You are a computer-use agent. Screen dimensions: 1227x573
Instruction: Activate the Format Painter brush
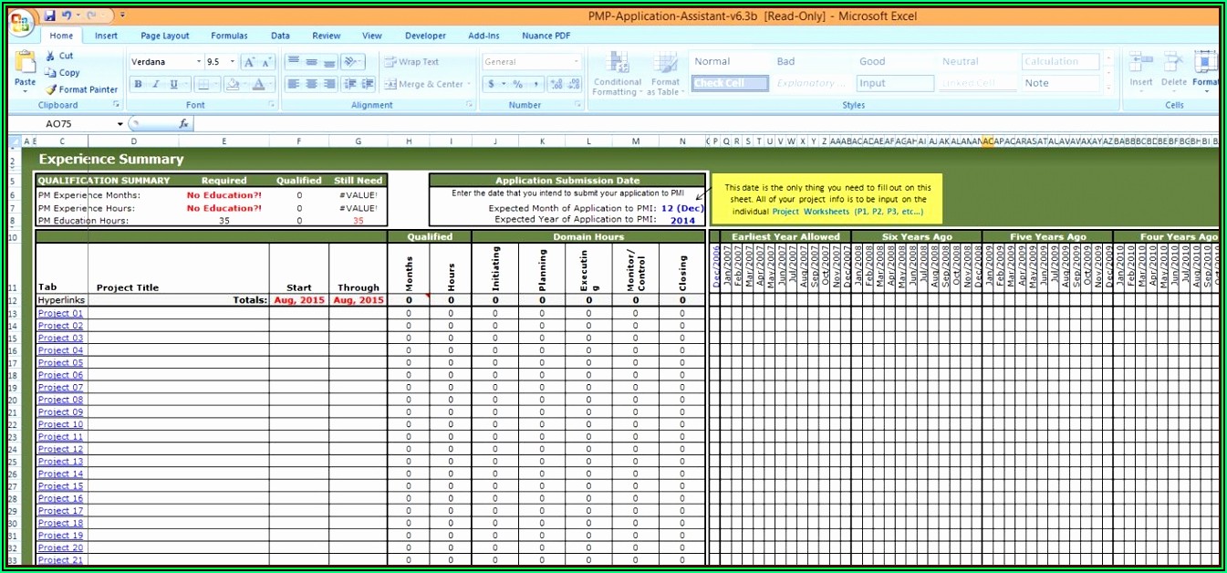click(x=52, y=89)
